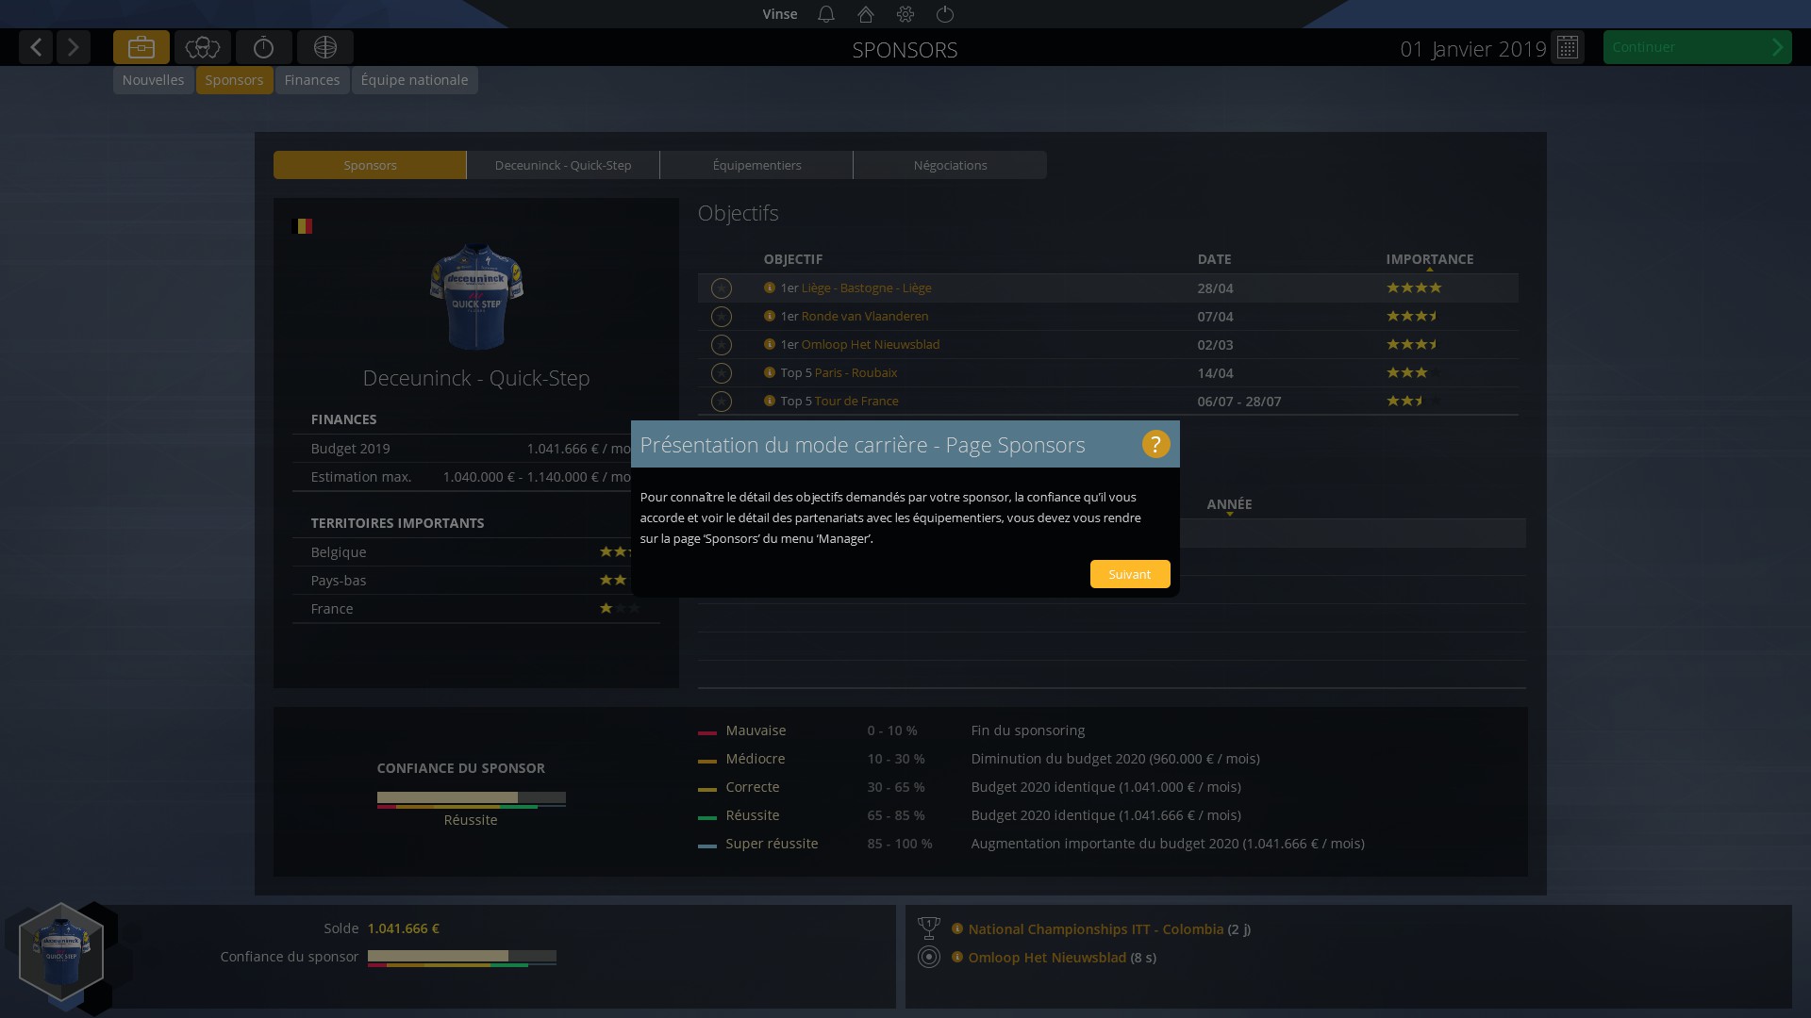The image size is (1811, 1018).
Task: Open the Équipe nationale tab
Action: [414, 80]
